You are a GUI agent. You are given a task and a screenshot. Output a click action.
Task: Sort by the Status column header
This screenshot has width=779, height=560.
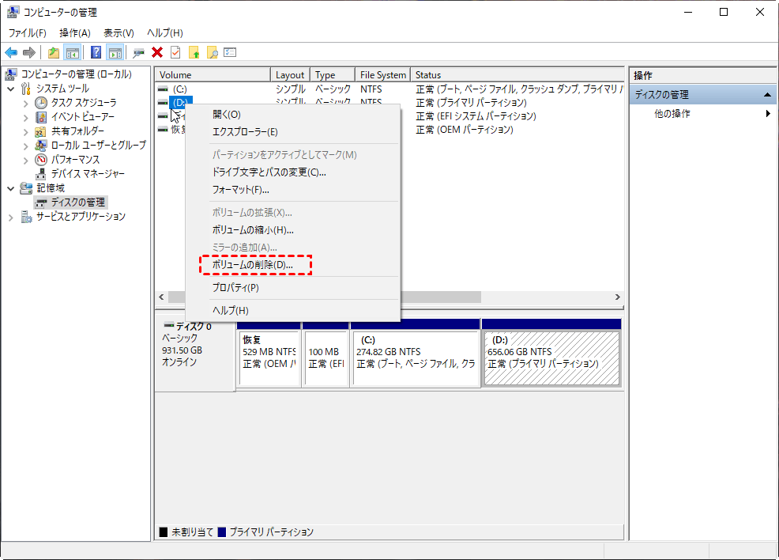(x=517, y=74)
